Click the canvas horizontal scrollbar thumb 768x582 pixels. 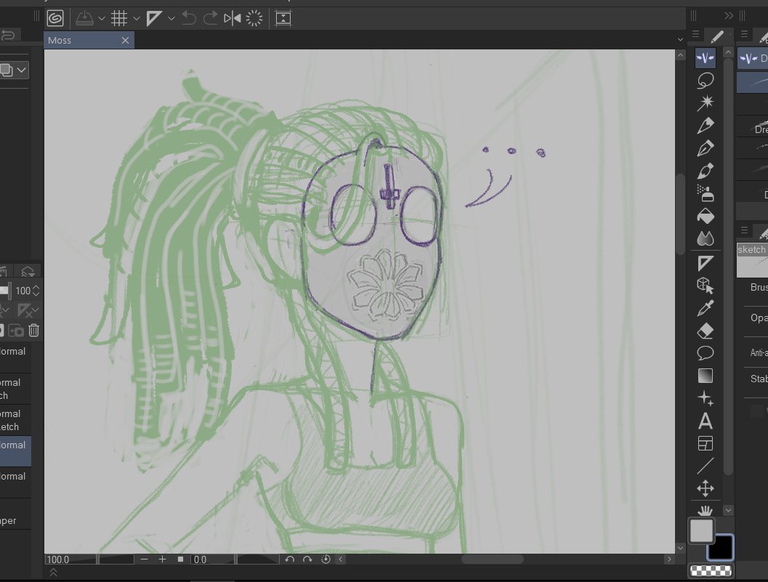pyautogui.click(x=492, y=559)
